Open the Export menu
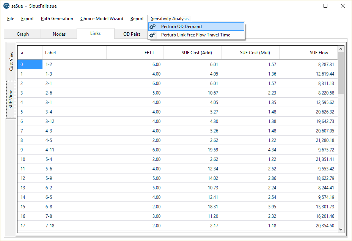The image size is (352, 241). pyautogui.click(x=27, y=19)
